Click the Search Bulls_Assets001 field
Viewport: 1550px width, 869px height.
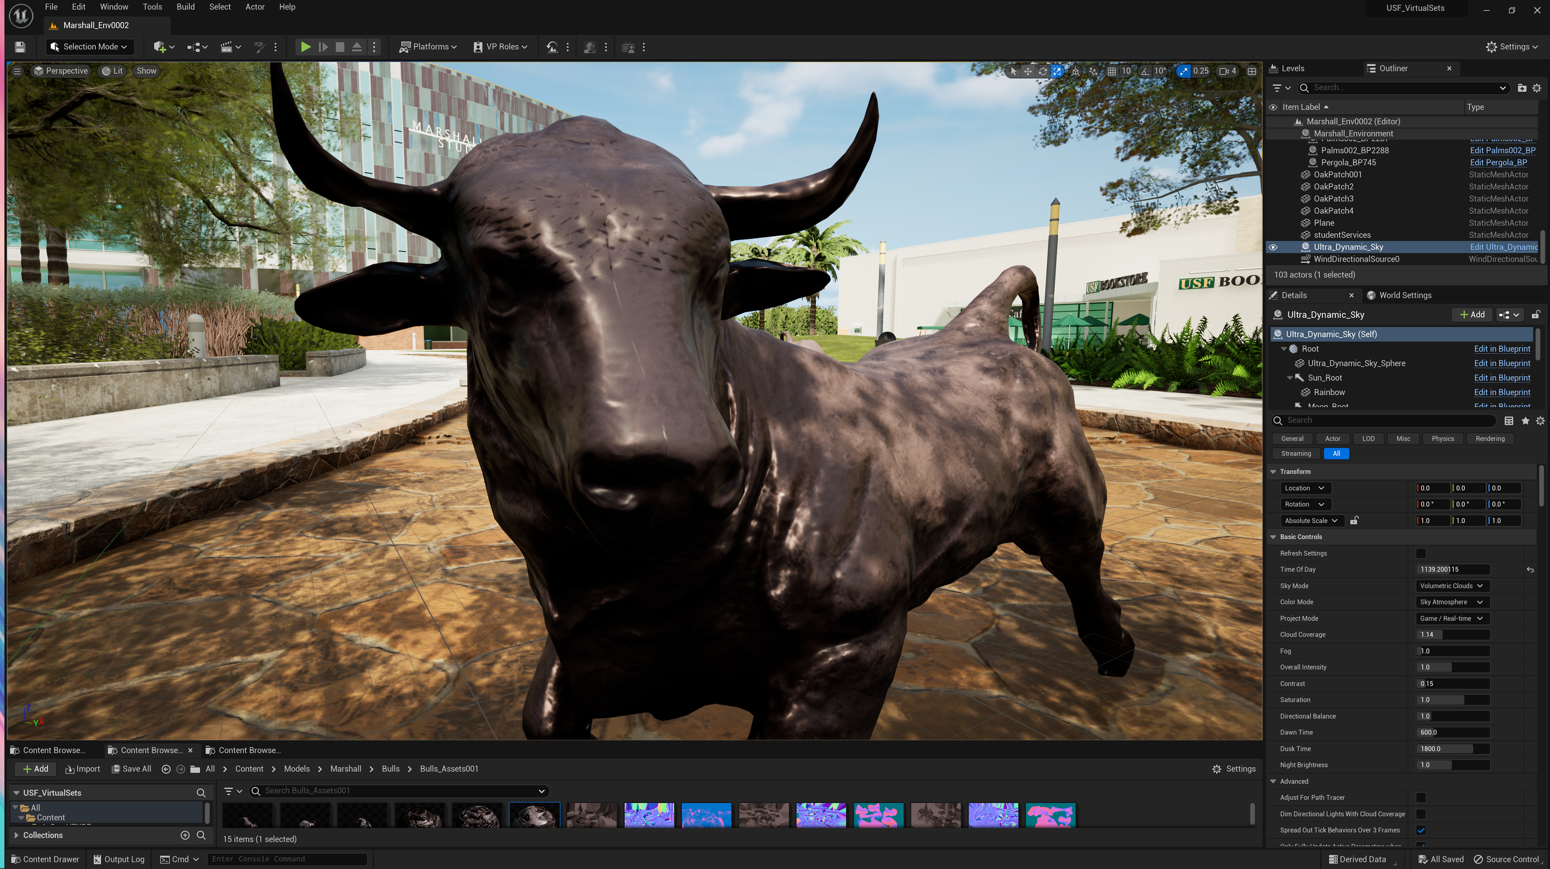[397, 791]
